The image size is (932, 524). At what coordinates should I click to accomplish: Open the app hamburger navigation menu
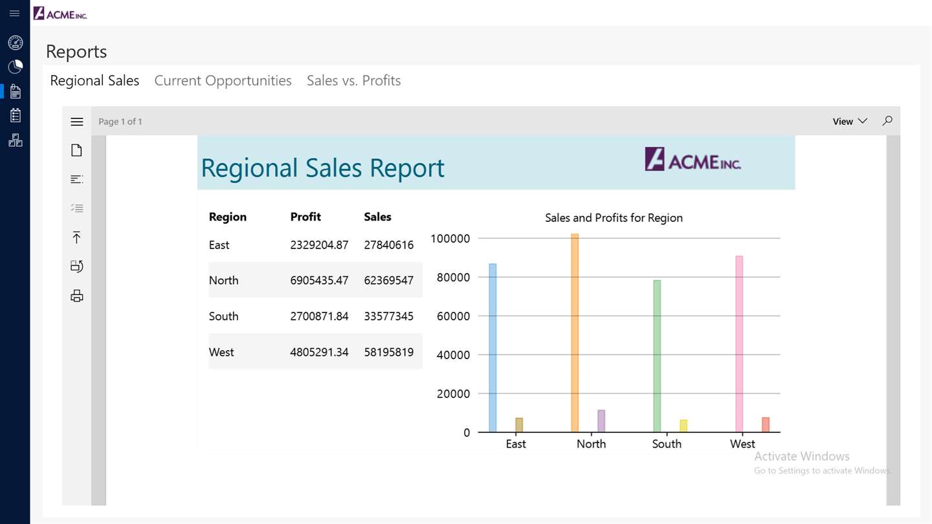15,14
